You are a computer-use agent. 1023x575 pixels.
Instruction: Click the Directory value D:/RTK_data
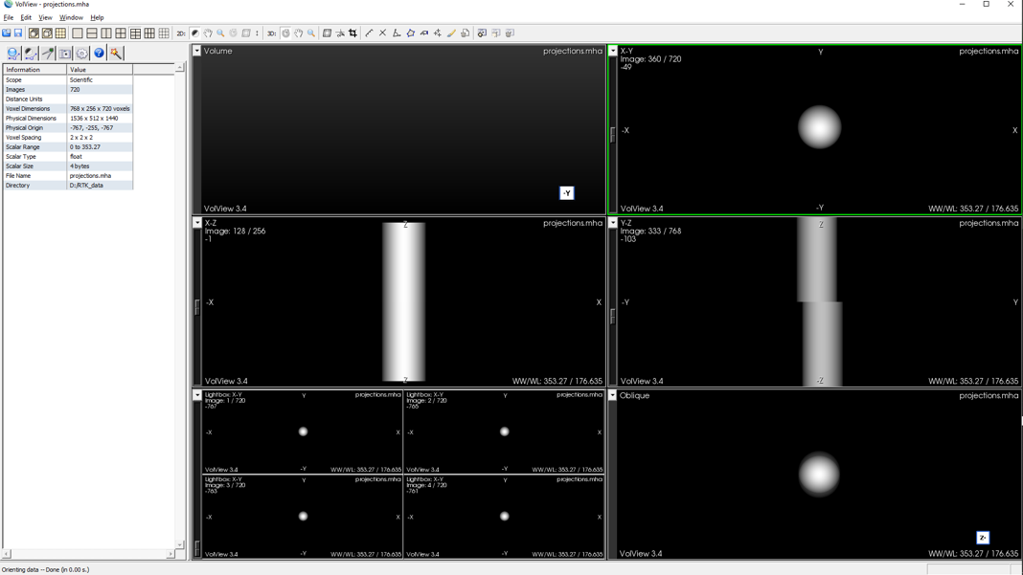[x=86, y=186]
